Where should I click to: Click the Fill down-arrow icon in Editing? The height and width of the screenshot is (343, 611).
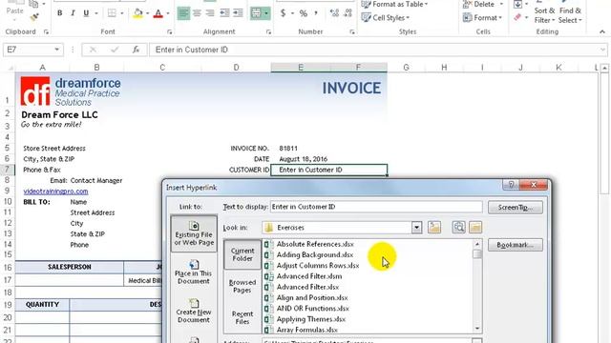coord(517,4)
